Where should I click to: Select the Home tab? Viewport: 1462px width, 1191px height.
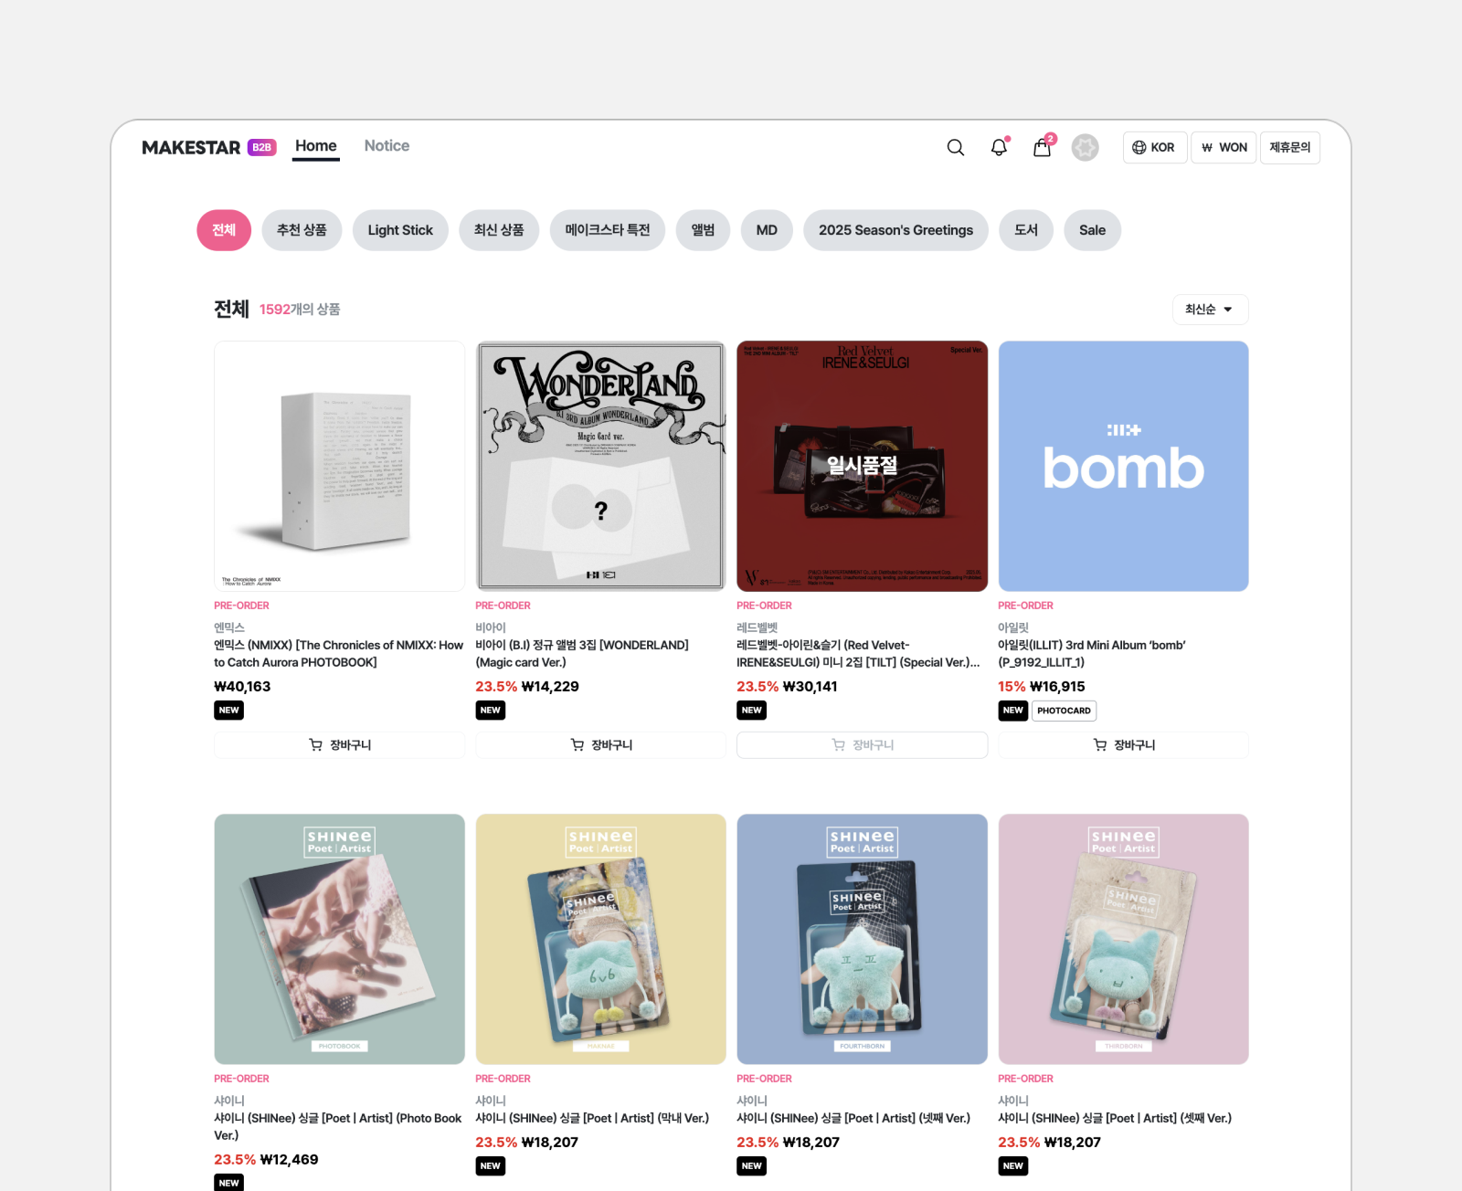pos(316,146)
